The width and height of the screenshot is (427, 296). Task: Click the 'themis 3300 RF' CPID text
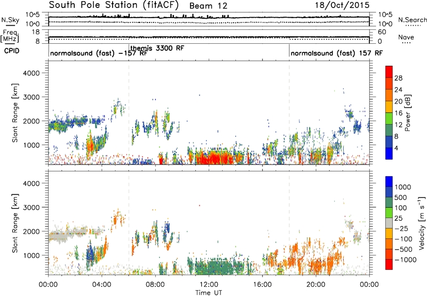tap(157, 48)
